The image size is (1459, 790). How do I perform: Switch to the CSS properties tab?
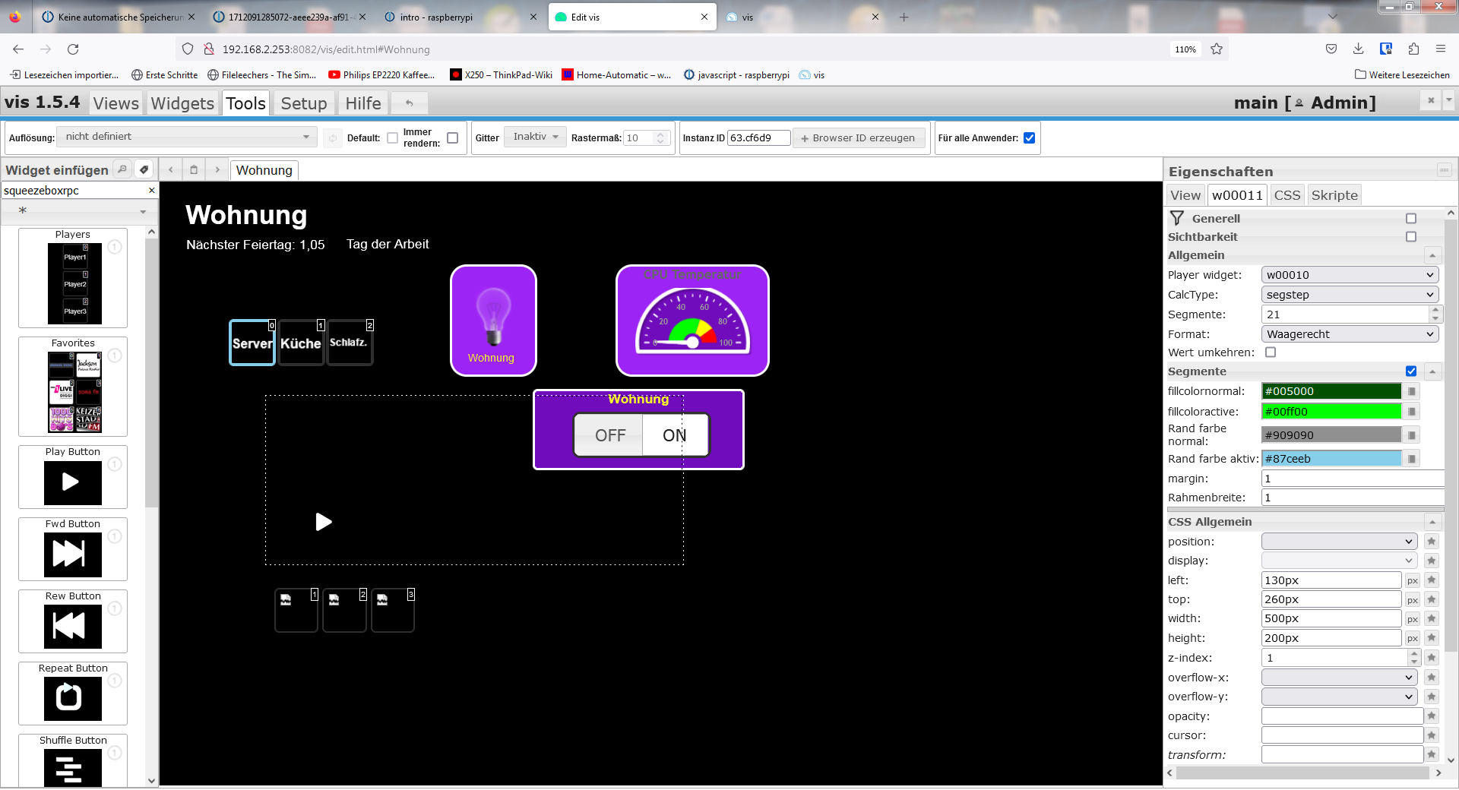tap(1287, 195)
